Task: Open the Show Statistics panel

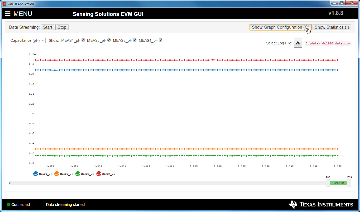Action: tap(332, 27)
